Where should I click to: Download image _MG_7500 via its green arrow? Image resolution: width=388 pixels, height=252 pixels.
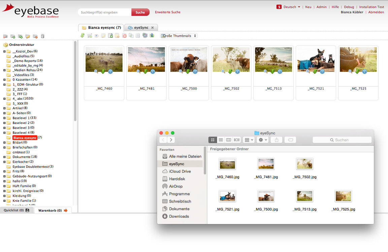click(188, 71)
